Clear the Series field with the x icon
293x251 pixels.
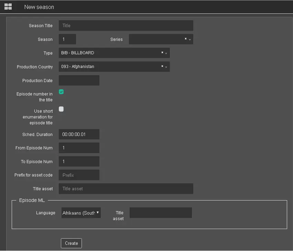(186, 39)
